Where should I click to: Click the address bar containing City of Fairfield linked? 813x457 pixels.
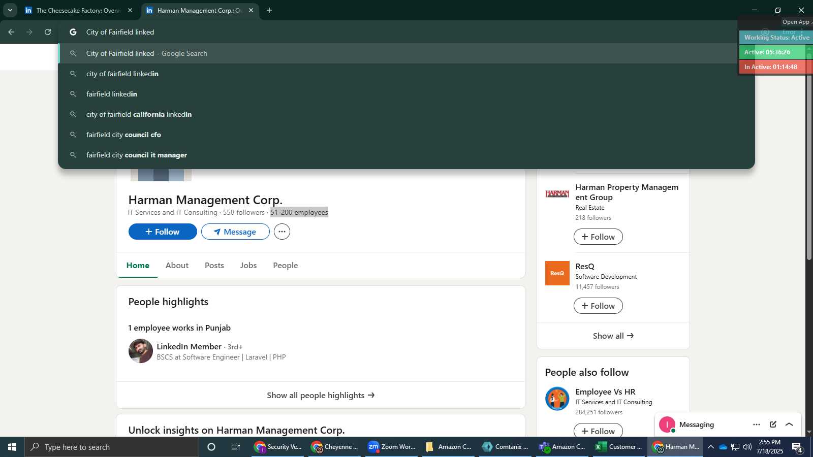[396, 32]
